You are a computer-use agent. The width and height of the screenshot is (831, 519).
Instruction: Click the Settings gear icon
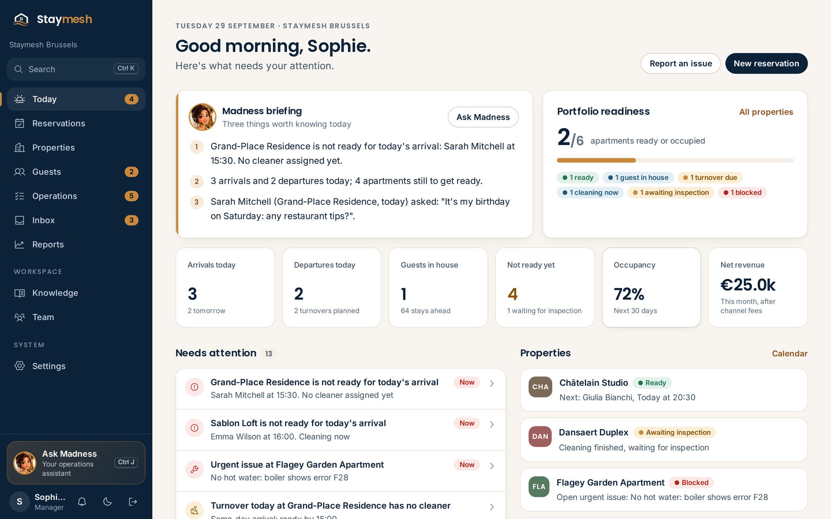point(20,366)
